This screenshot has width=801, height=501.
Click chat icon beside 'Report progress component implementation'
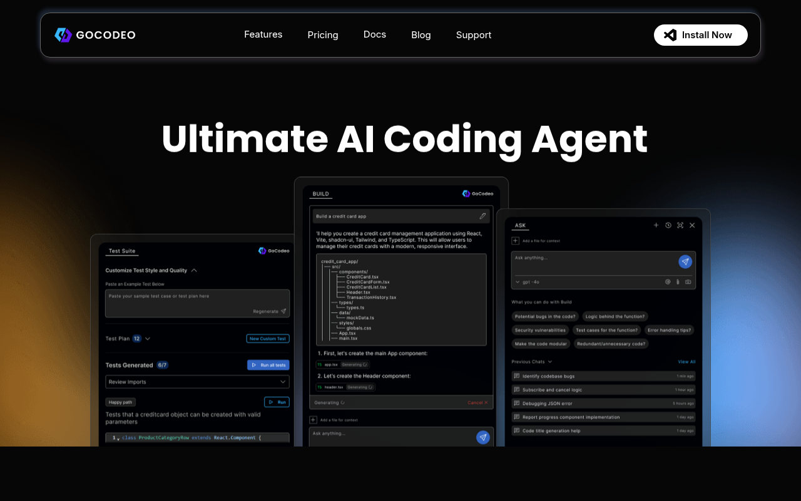pyautogui.click(x=517, y=417)
